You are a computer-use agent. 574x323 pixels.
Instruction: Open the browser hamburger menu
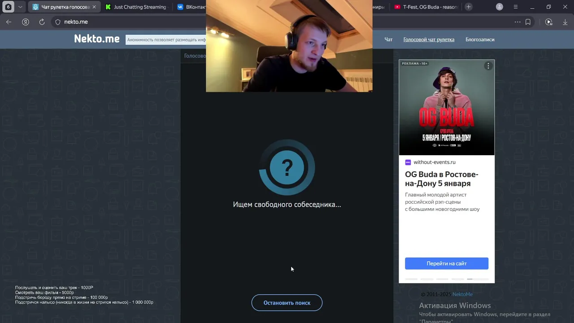[516, 7]
